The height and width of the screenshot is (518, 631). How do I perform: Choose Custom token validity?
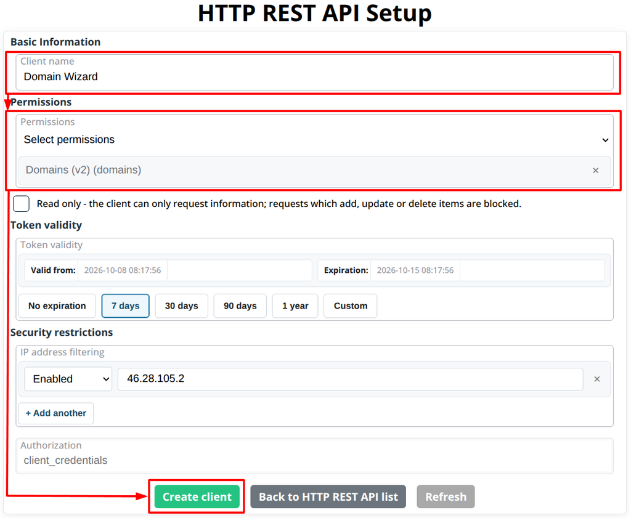click(x=351, y=306)
